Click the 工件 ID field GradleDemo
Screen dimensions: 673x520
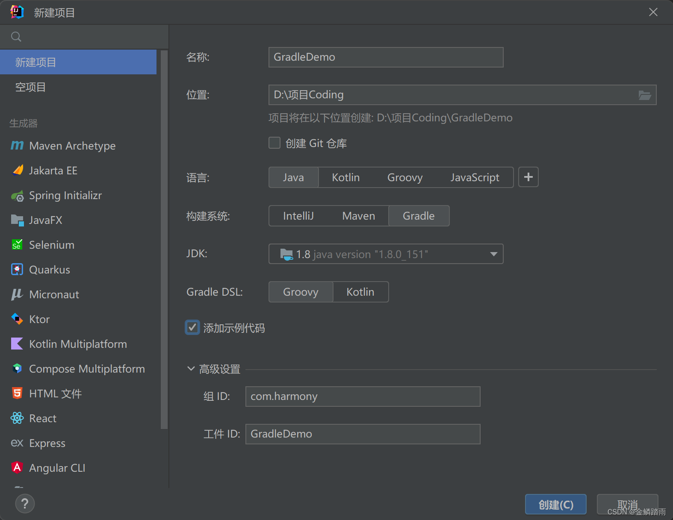tap(363, 434)
